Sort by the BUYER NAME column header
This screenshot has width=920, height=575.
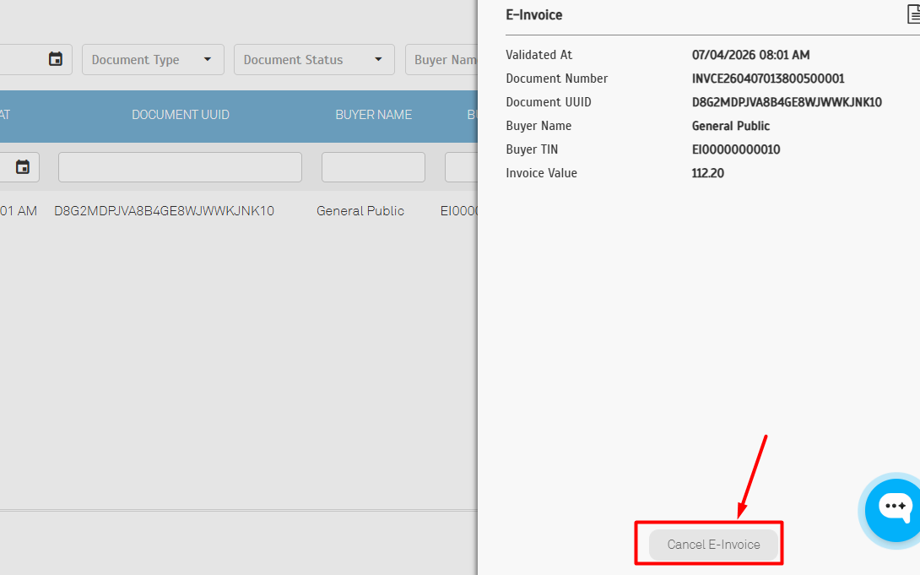pos(373,115)
